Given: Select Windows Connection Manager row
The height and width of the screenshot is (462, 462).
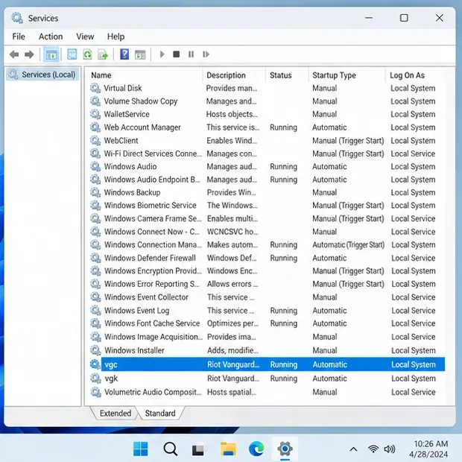Looking at the screenshot, I should pyautogui.click(x=268, y=244).
